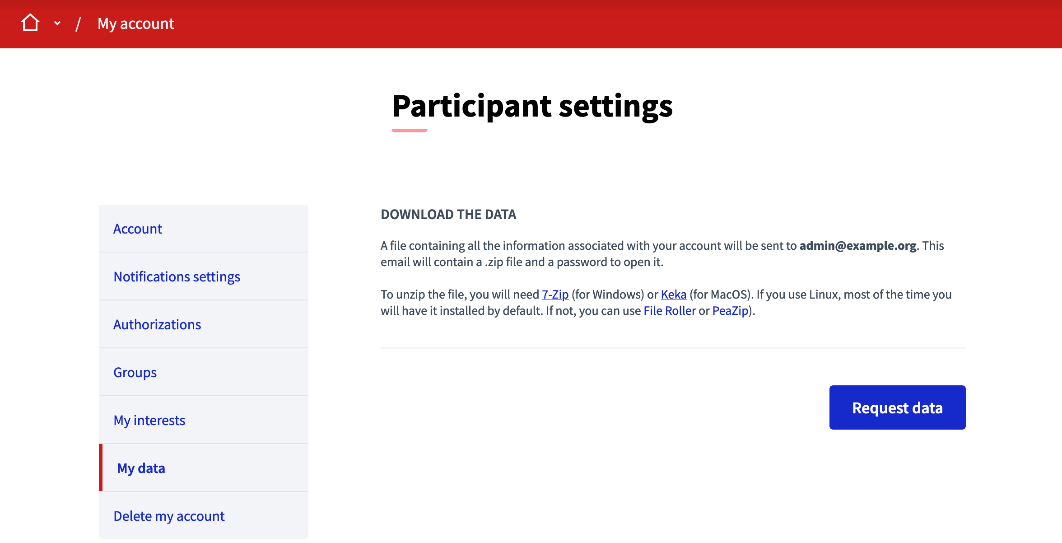Click the admin@example.org email text
This screenshot has height=543, width=1062.
[857, 246]
